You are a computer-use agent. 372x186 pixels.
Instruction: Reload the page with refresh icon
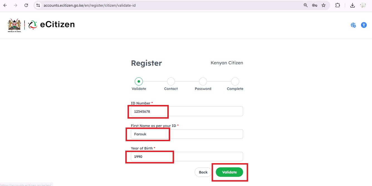pyautogui.click(x=26, y=5)
